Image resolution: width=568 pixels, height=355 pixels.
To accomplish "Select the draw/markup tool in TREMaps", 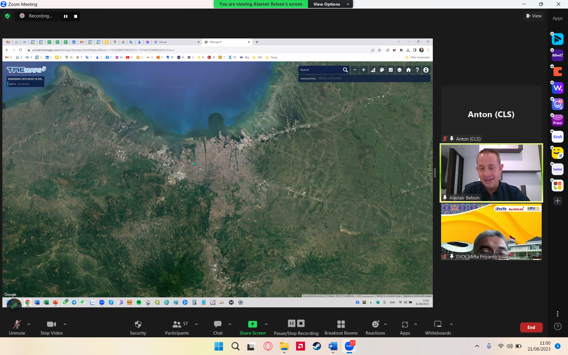I will [382, 70].
